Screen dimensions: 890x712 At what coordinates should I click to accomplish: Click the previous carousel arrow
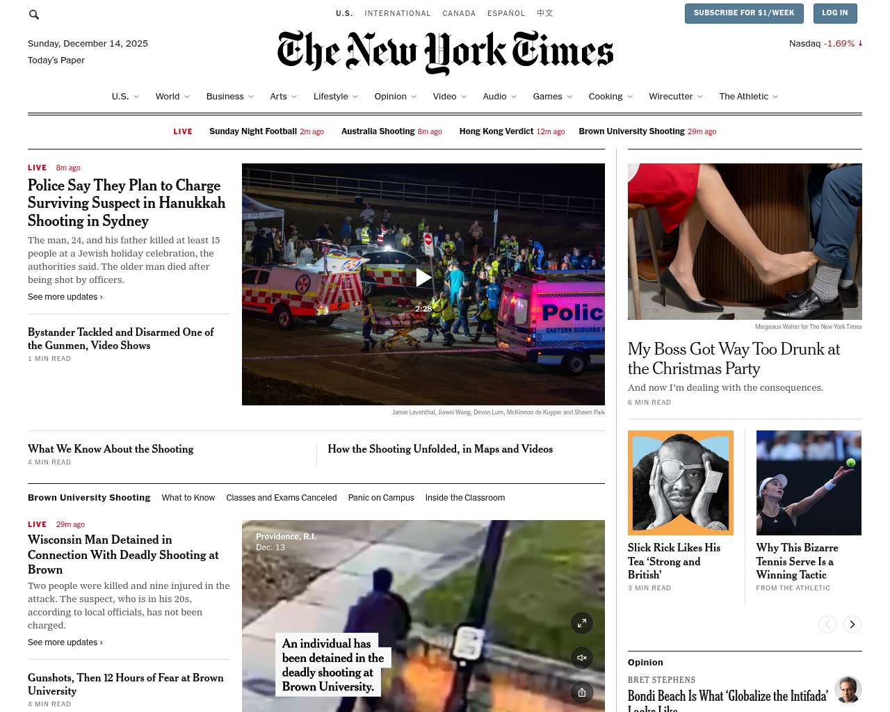[827, 624]
